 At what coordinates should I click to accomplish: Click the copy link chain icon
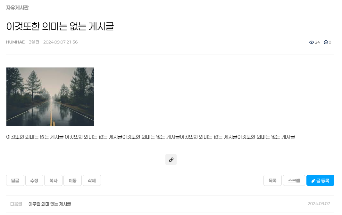tap(171, 160)
